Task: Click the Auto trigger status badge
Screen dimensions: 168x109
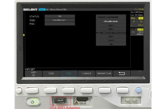Action: 42,10
